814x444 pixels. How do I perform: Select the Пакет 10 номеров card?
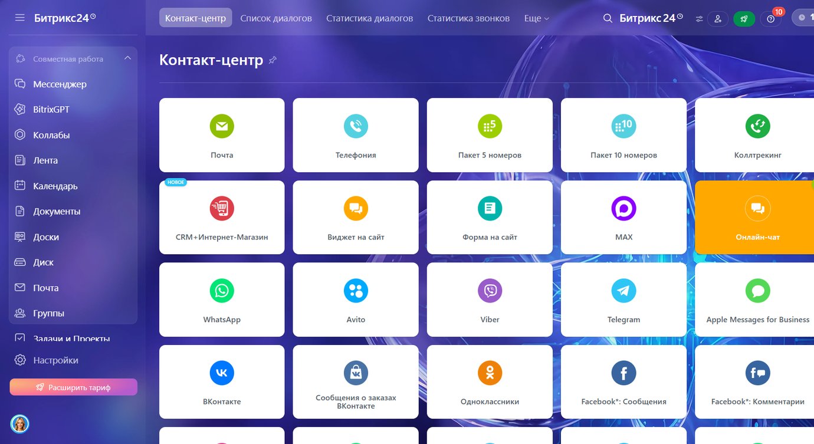[x=623, y=135]
